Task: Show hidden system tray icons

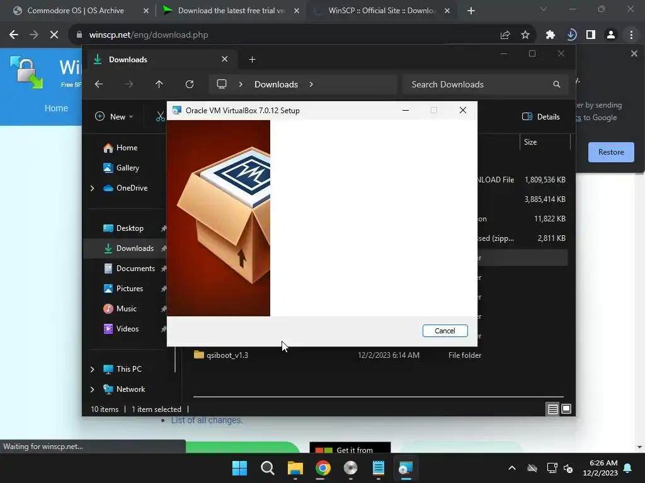Action: [x=511, y=468]
